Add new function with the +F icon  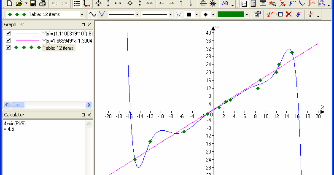(x=269, y=14)
